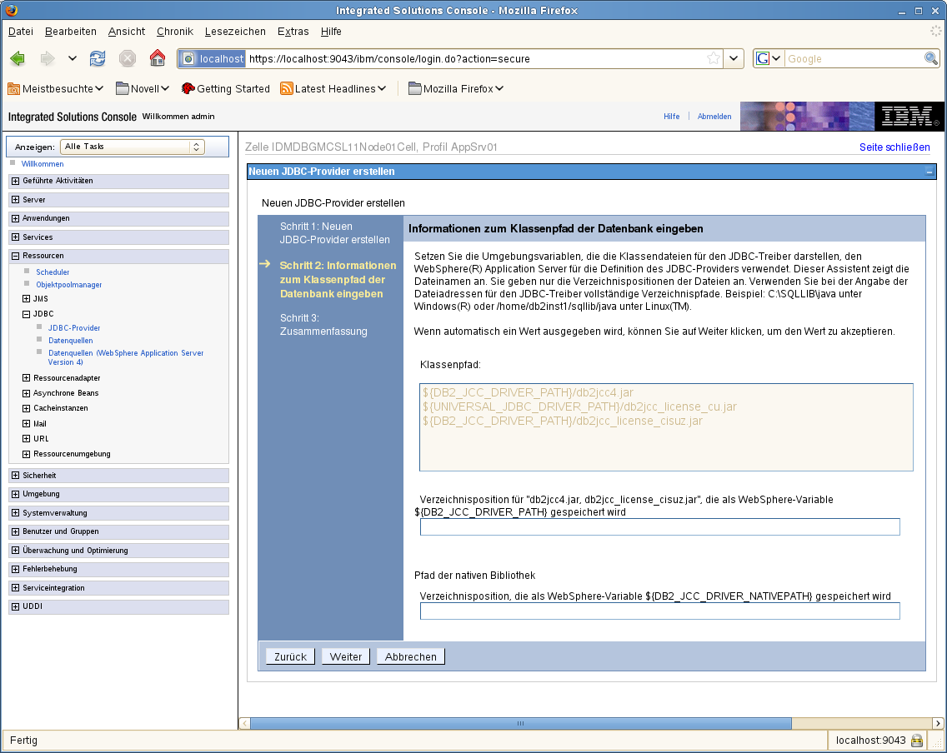Screen dimensions: 947x753
Task: Expand the Ressourcenumgebung node
Action: pos(26,454)
